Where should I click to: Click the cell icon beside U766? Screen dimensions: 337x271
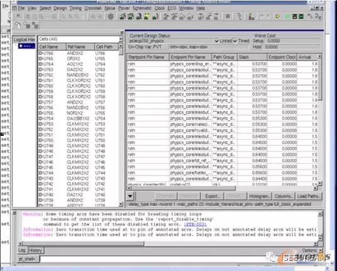[40, 53]
